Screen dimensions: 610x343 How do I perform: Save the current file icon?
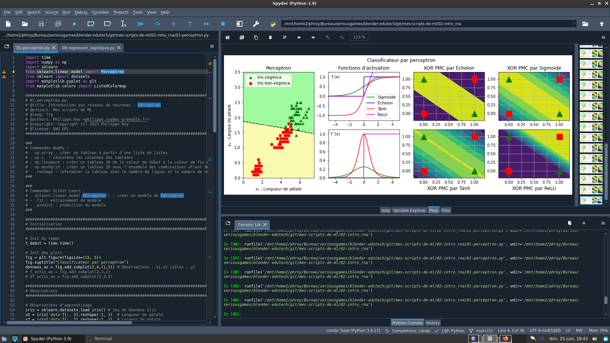tap(41, 24)
